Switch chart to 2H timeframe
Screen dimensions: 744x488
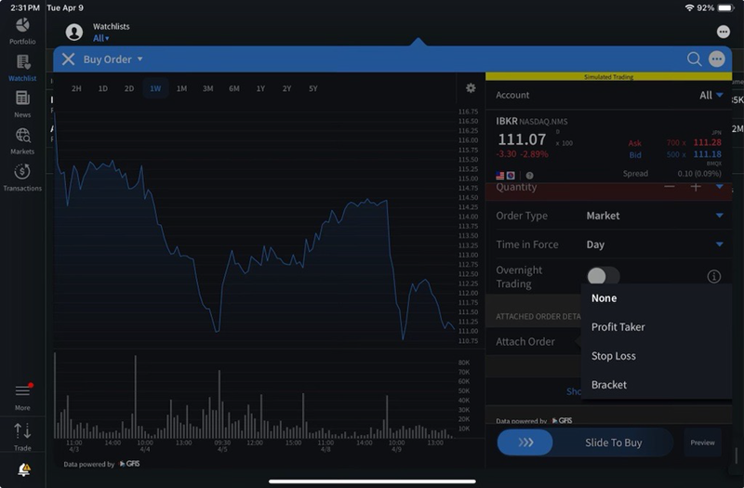click(76, 88)
